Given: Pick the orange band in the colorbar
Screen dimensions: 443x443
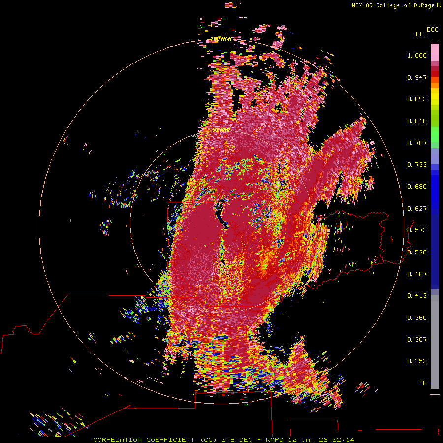Looking at the screenshot, I should [435, 85].
